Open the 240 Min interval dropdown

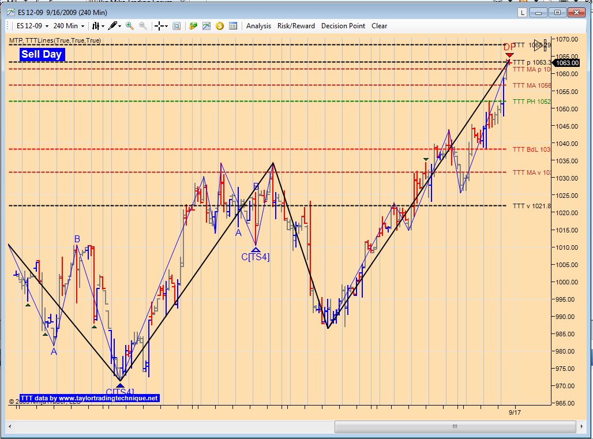click(69, 26)
